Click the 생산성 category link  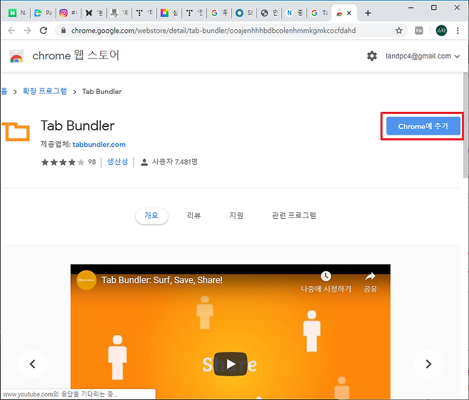point(117,162)
